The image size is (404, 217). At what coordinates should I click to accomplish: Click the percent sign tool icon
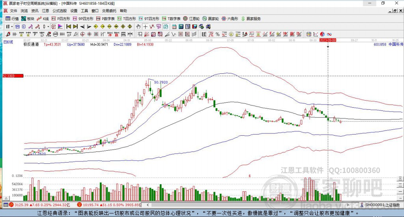tap(218, 34)
